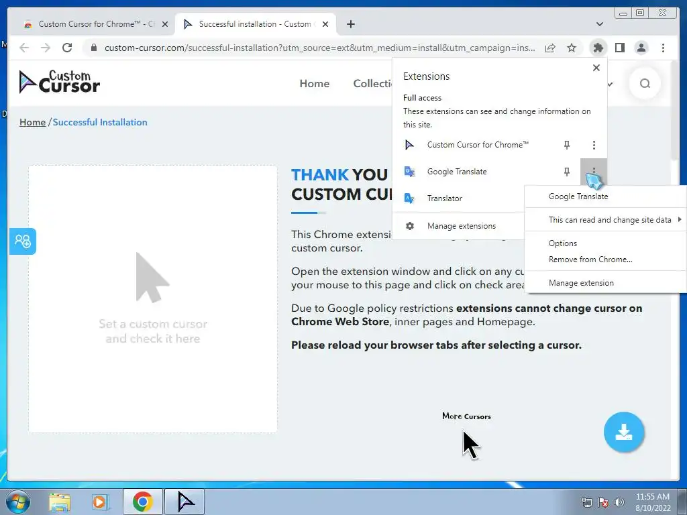
Task: Click the network tray icon
Action: (586, 502)
